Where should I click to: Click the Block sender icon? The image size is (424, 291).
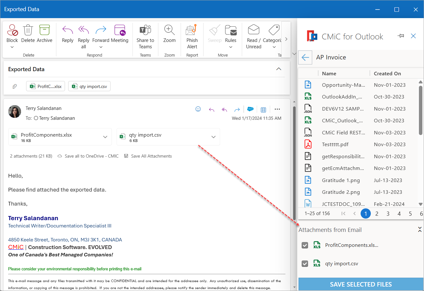click(x=12, y=30)
